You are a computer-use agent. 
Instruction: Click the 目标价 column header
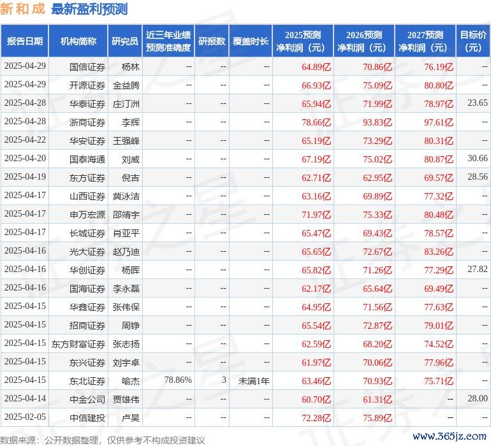point(473,41)
